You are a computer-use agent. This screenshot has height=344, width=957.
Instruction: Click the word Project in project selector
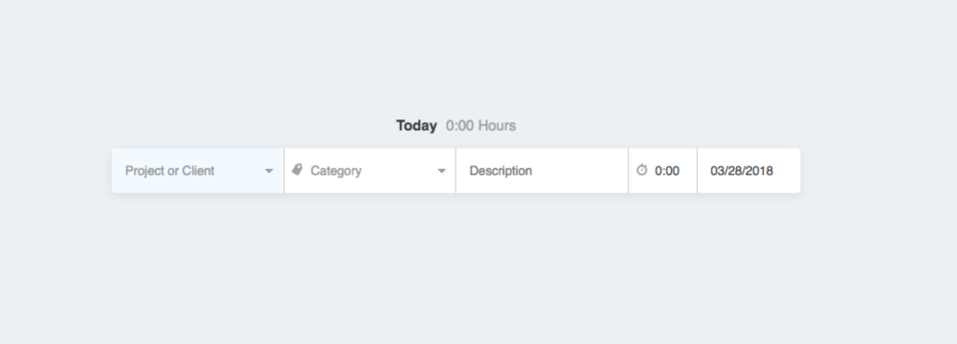145,171
